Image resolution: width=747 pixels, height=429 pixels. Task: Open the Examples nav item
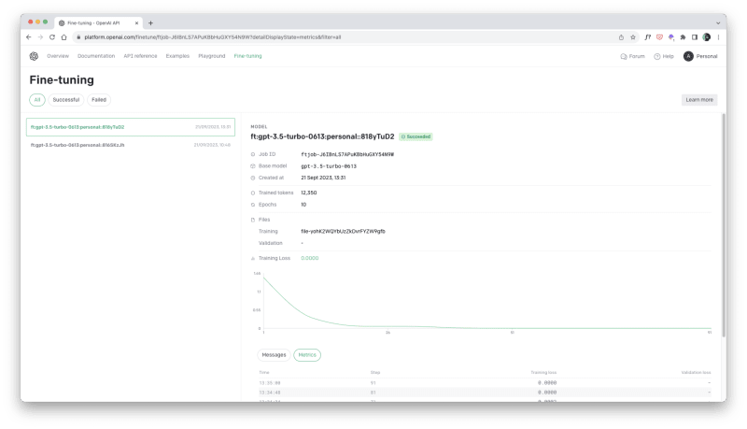pos(177,56)
